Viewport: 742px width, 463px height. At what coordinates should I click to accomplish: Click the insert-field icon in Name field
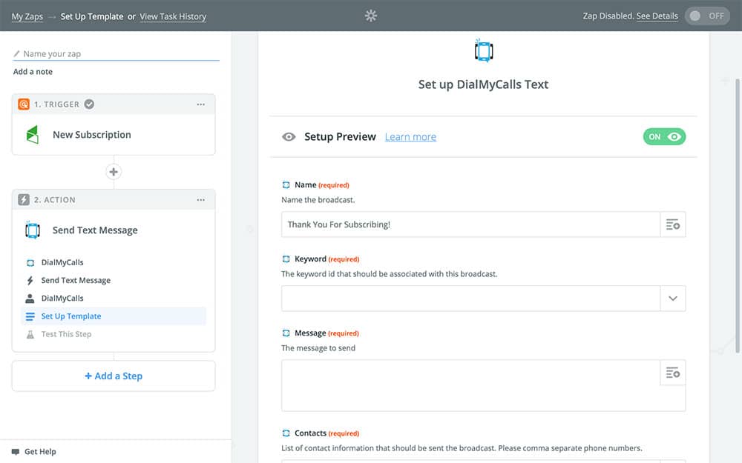pyautogui.click(x=672, y=224)
